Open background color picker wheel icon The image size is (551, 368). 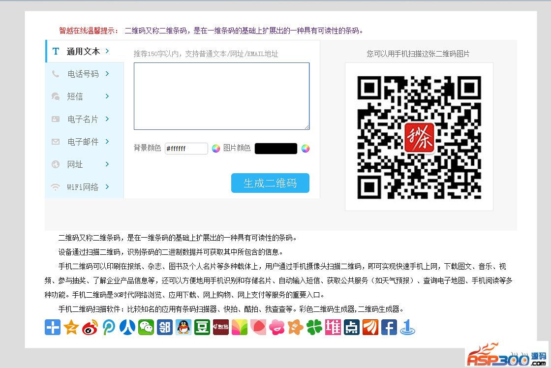(216, 148)
